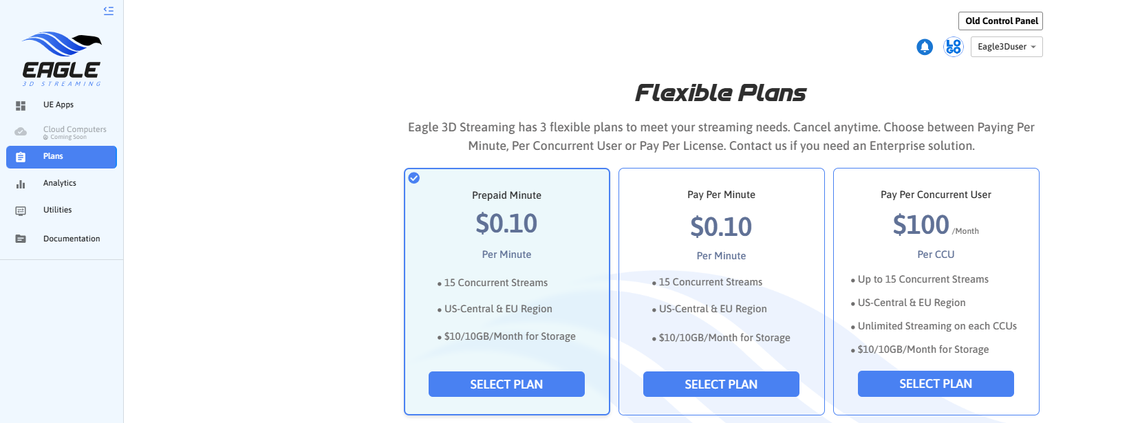Viewport: 1129px width, 423px height.
Task: Select the Pay Per Minute plan
Action: coord(721,384)
